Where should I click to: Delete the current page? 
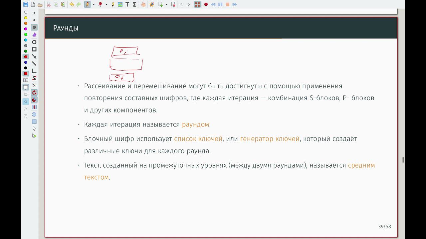pos(173,5)
